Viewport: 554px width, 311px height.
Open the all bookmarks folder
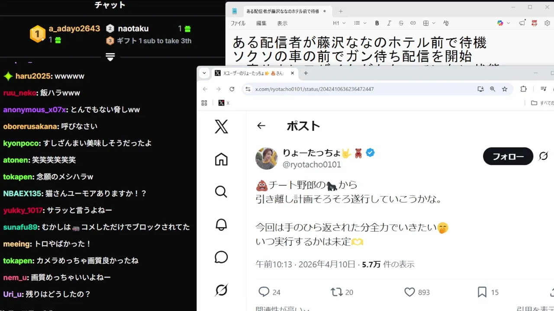[542, 103]
